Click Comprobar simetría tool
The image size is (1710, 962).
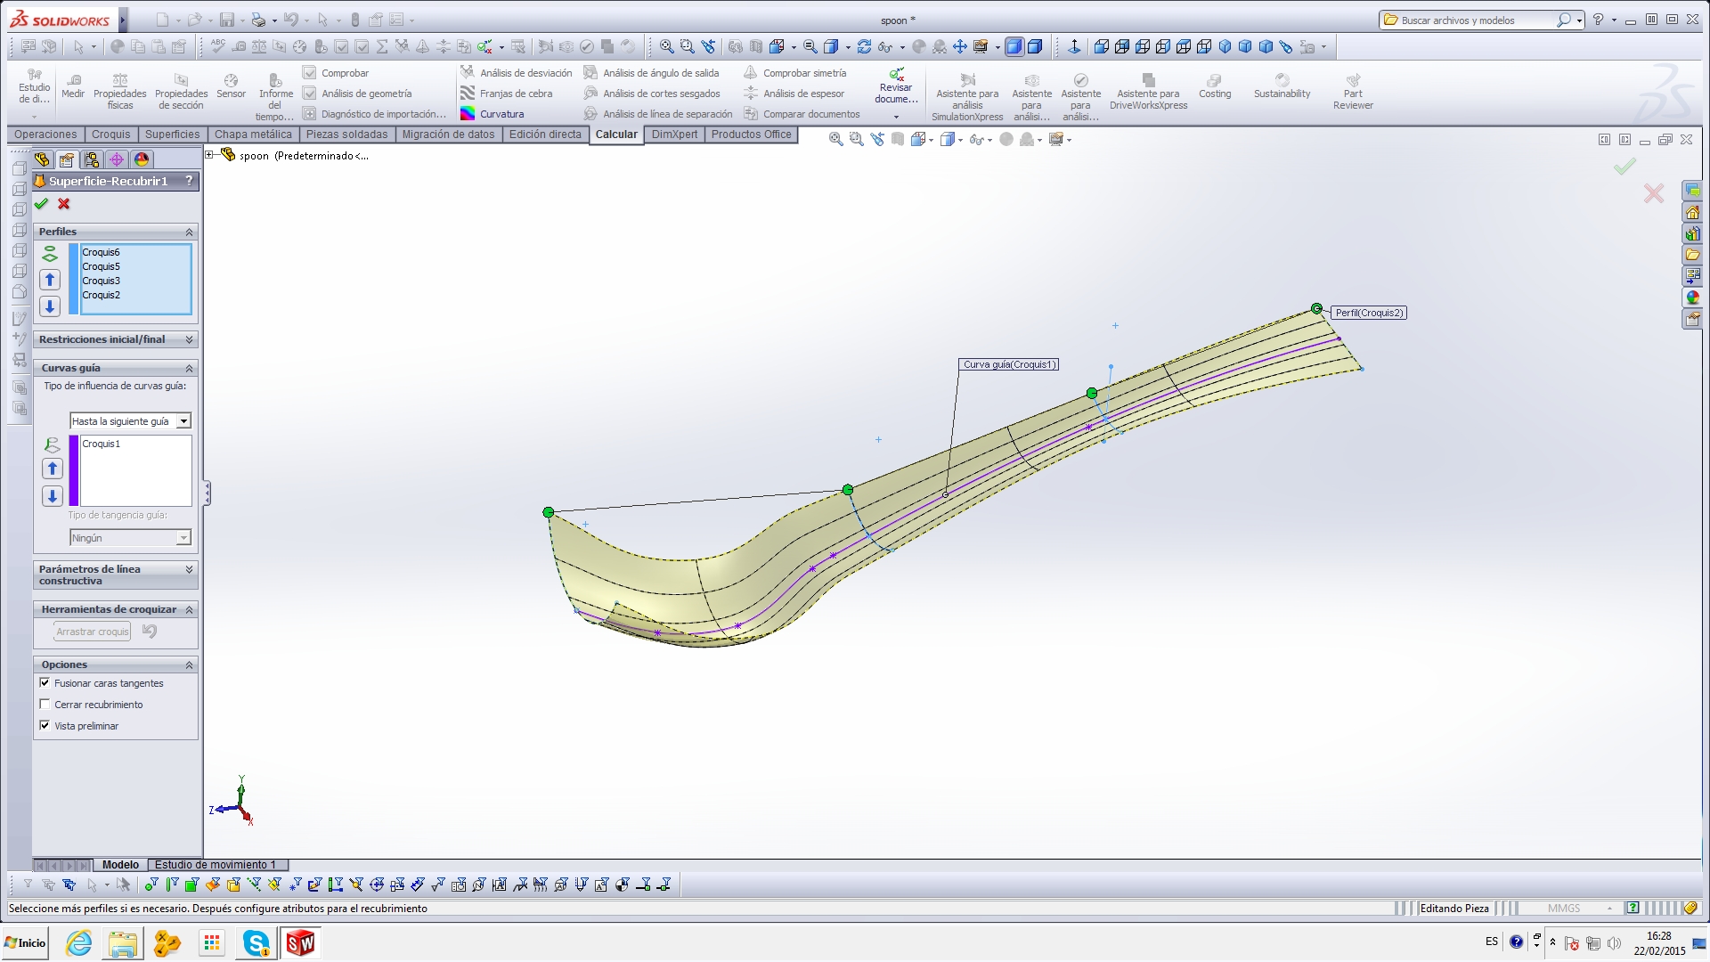803,73
